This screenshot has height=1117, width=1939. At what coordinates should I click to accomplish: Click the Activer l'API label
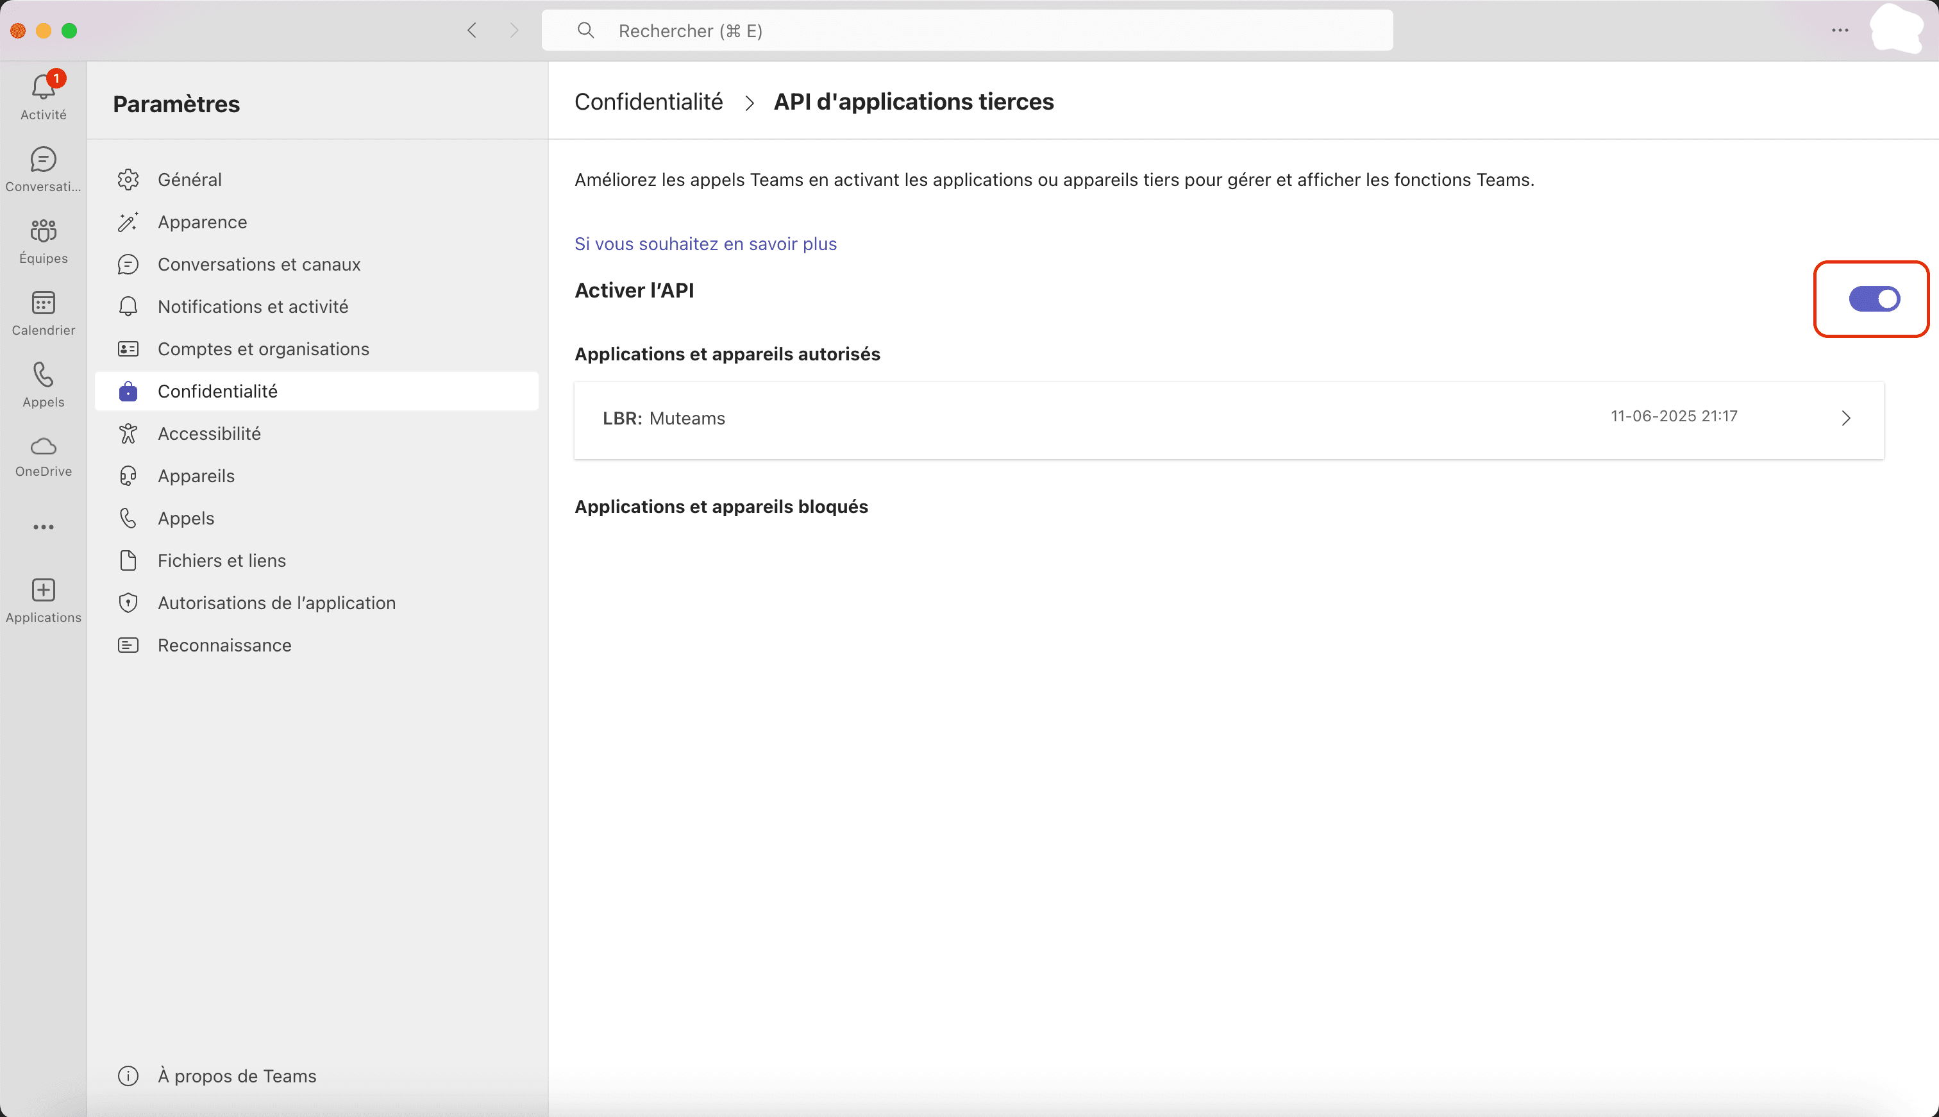click(x=634, y=290)
